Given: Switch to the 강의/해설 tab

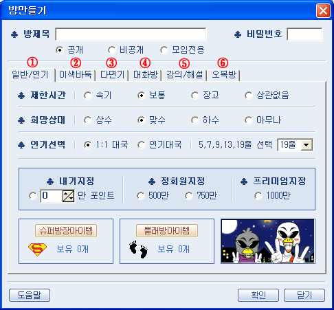Looking at the screenshot, I should coord(184,75).
